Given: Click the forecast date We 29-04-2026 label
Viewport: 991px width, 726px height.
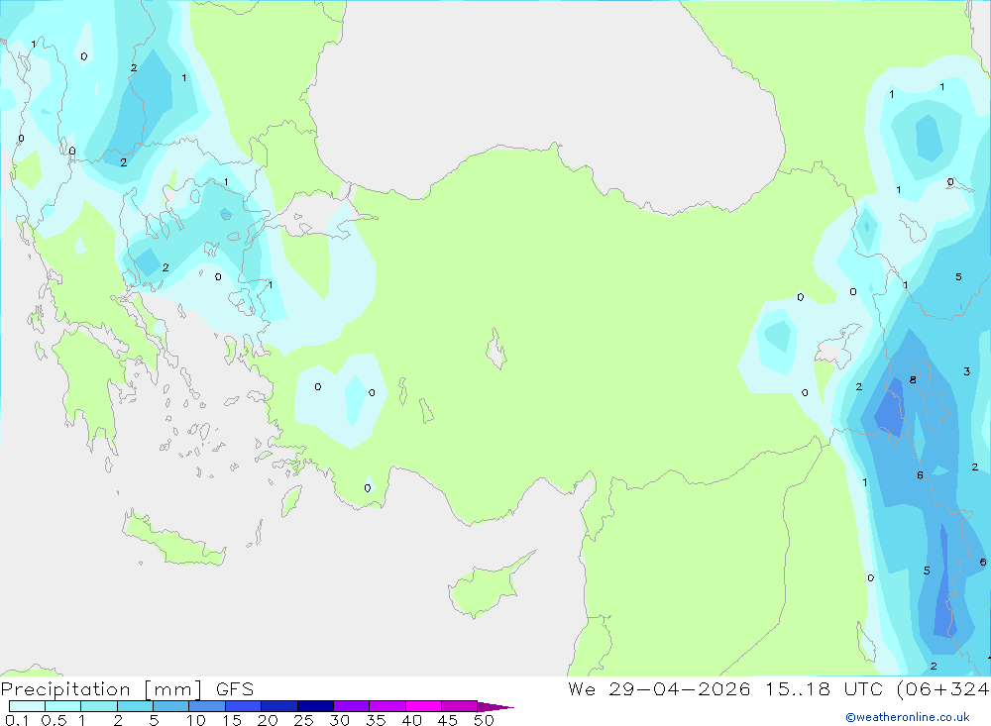Looking at the screenshot, I should (659, 688).
